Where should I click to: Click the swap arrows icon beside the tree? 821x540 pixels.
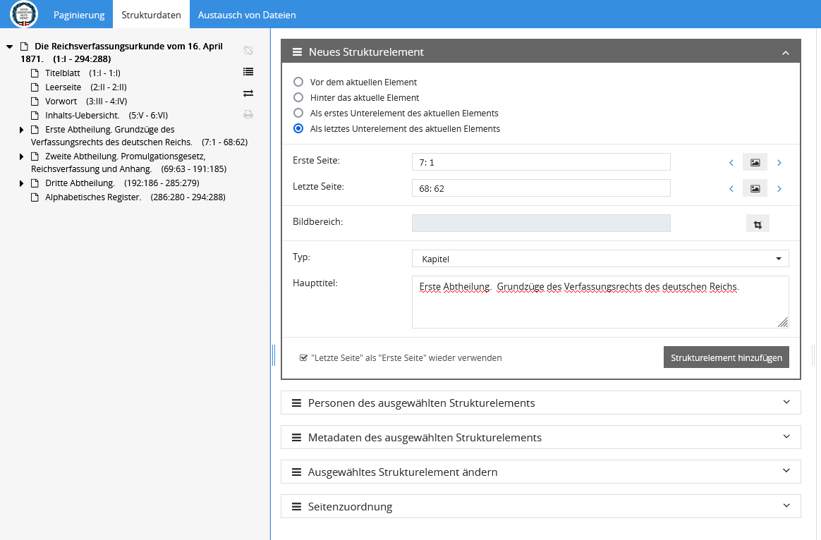click(248, 93)
